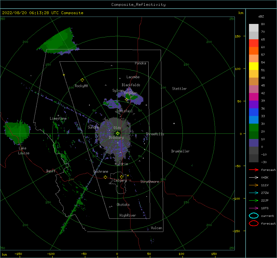The width and height of the screenshot is (277, 258).
Task: Click the magenta 42 dBZ color swatch
Action: [254, 97]
